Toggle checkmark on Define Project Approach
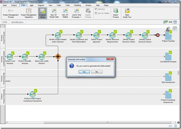181x129 pixels. pyautogui.click(x=99, y=32)
